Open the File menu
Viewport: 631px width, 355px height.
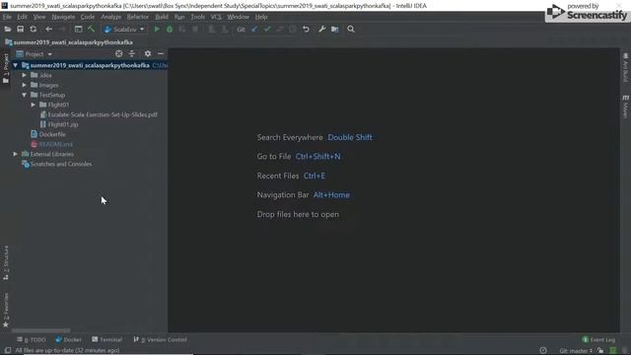(7, 17)
